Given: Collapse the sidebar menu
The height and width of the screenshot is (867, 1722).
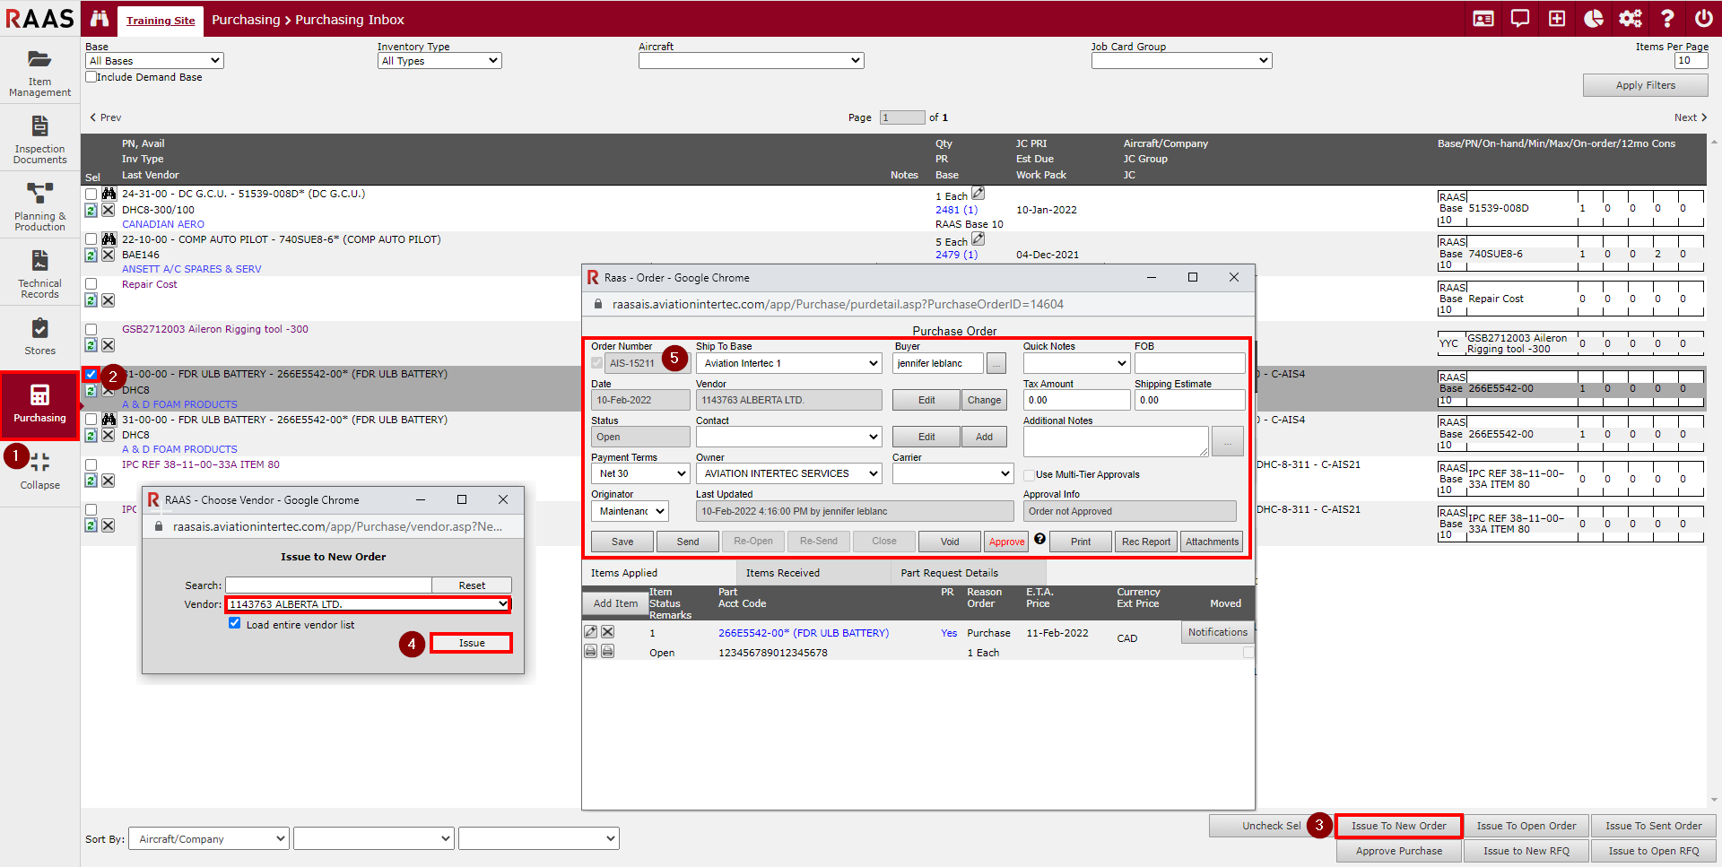Looking at the screenshot, I should (x=39, y=471).
